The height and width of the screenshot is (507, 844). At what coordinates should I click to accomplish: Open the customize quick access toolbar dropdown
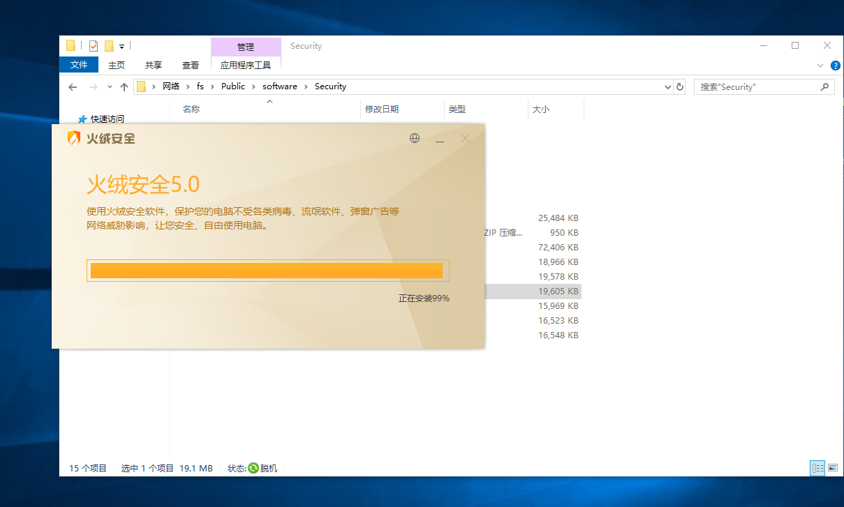121,47
